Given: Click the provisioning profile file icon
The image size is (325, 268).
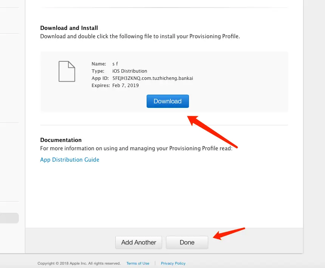Looking at the screenshot, I should 67,72.
